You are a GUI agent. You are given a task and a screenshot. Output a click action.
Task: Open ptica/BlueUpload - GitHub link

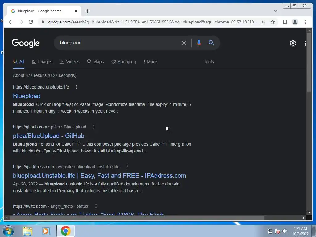pos(48,136)
